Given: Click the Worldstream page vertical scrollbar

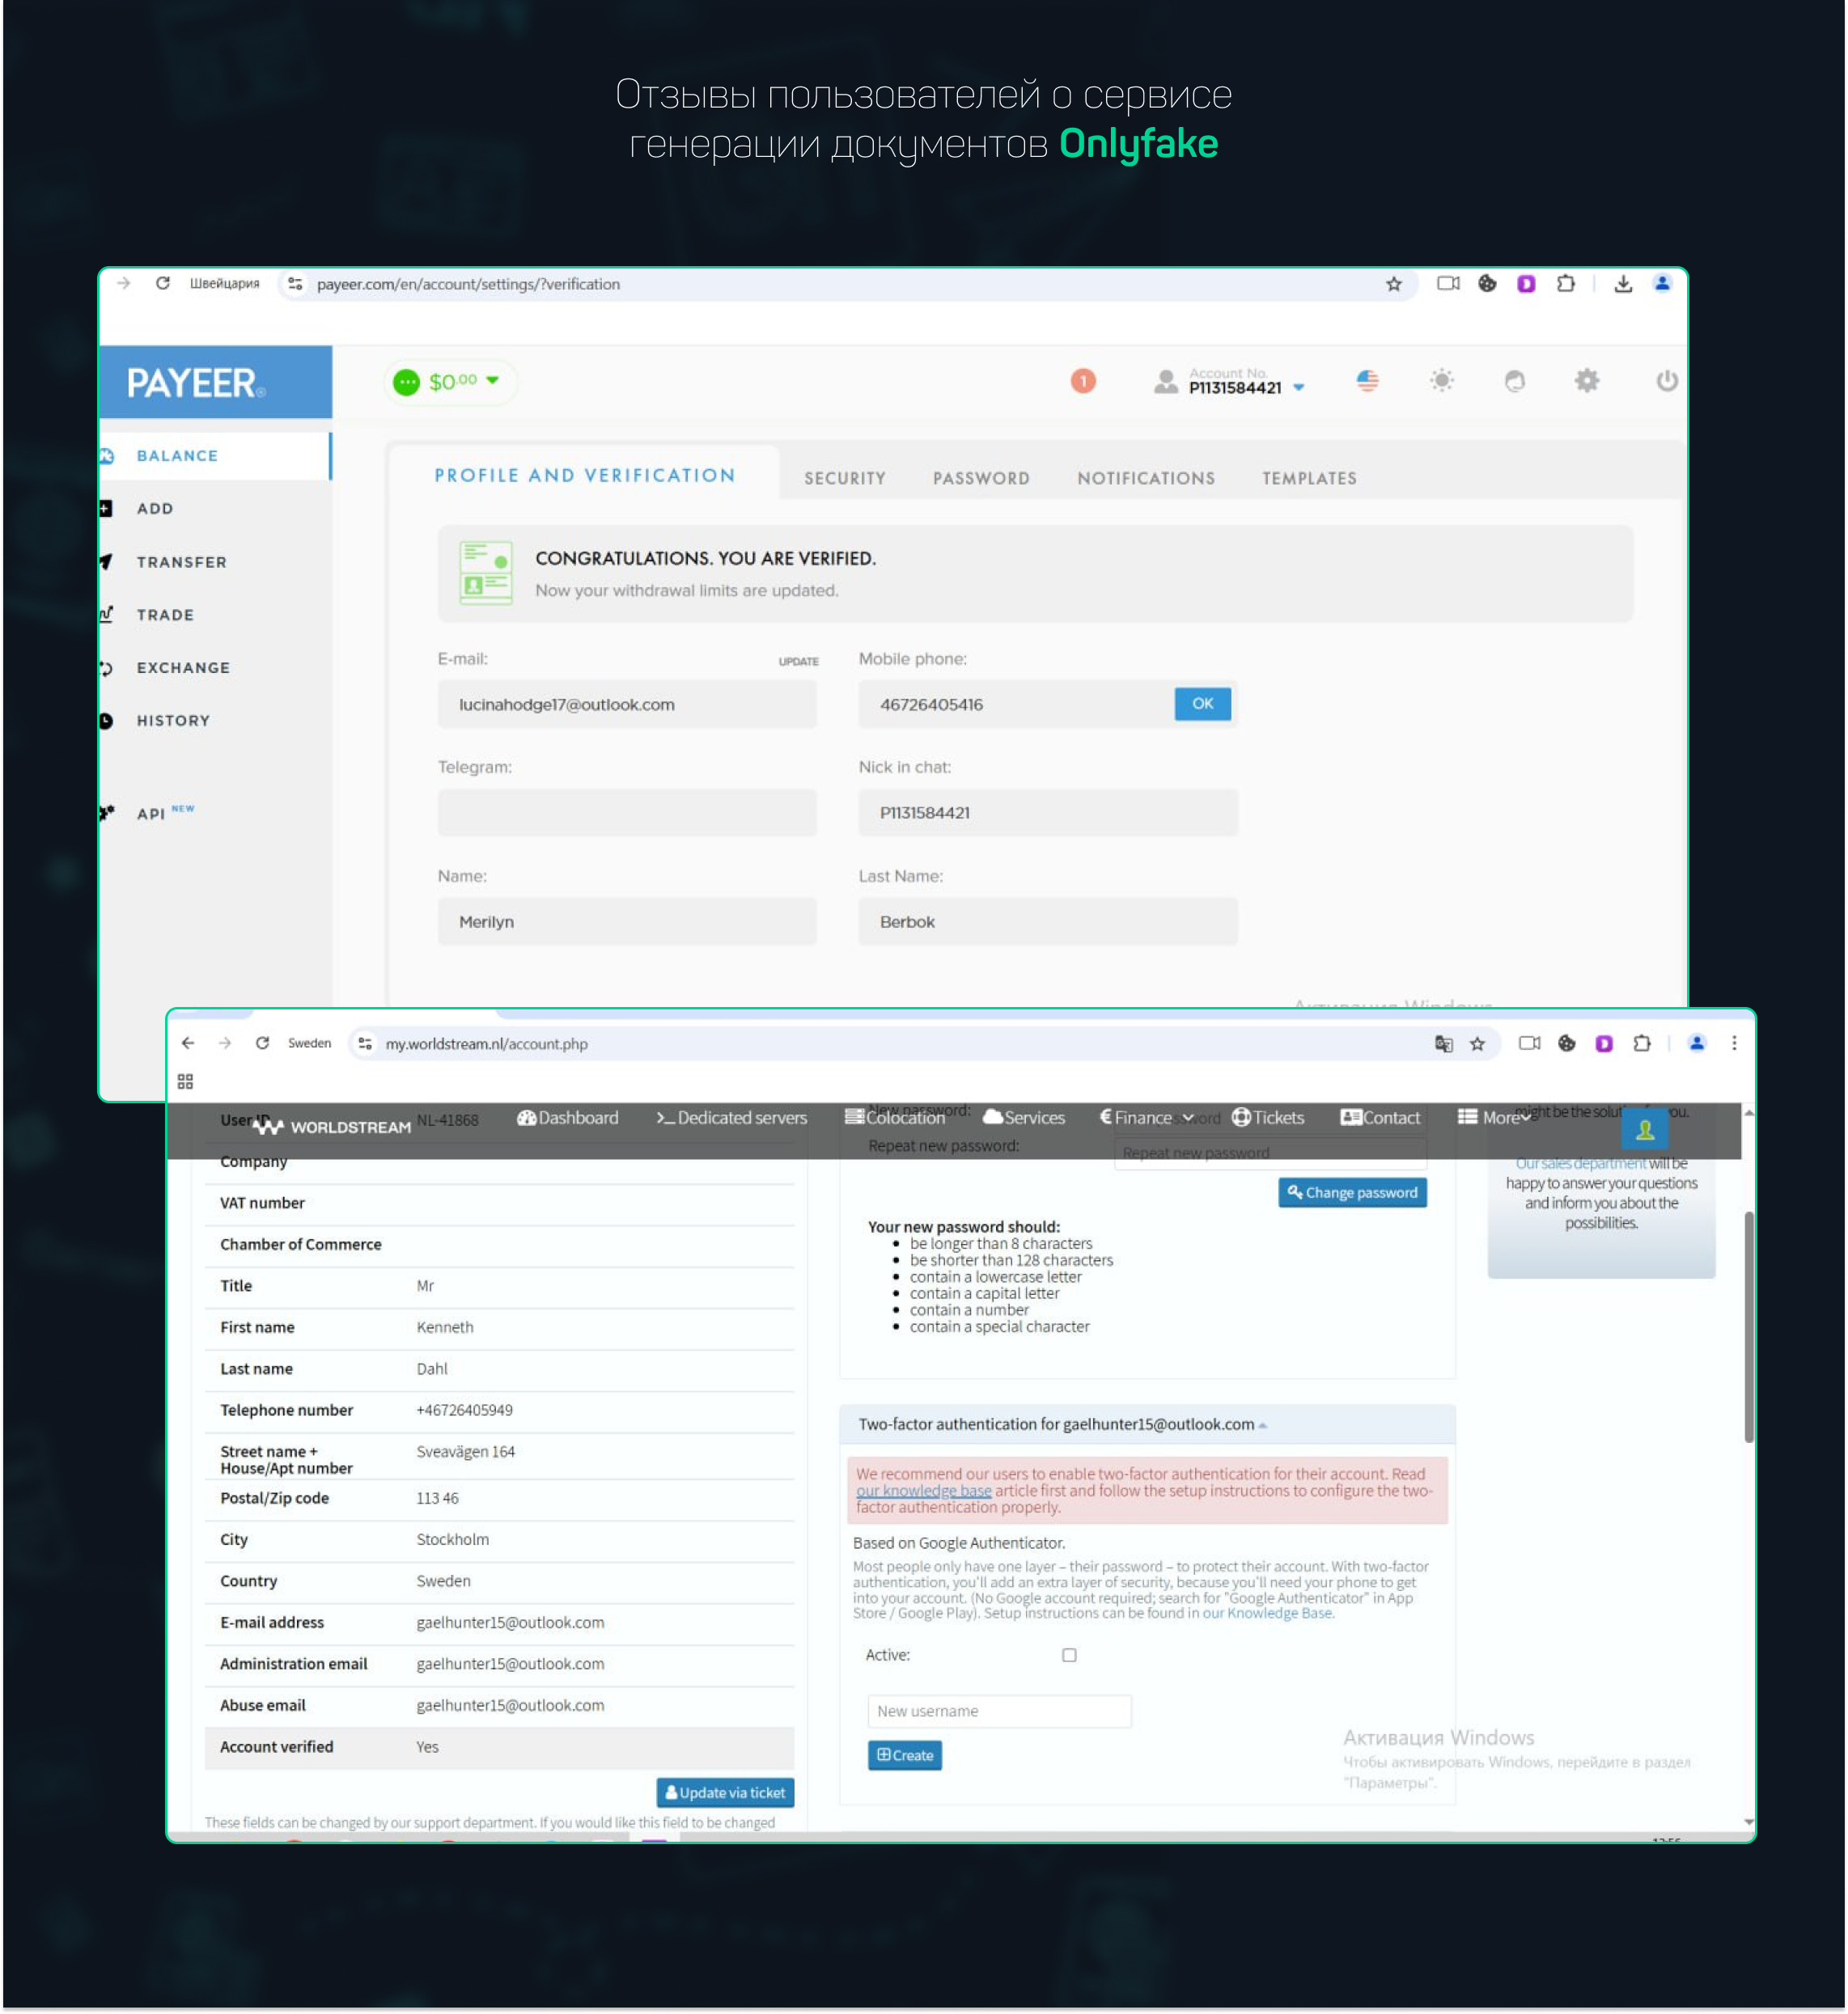Looking at the screenshot, I should point(1748,1326).
